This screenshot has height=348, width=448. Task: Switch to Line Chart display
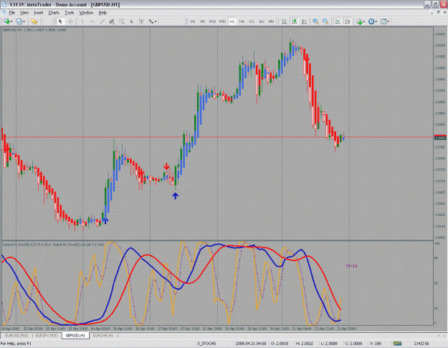click(305, 22)
